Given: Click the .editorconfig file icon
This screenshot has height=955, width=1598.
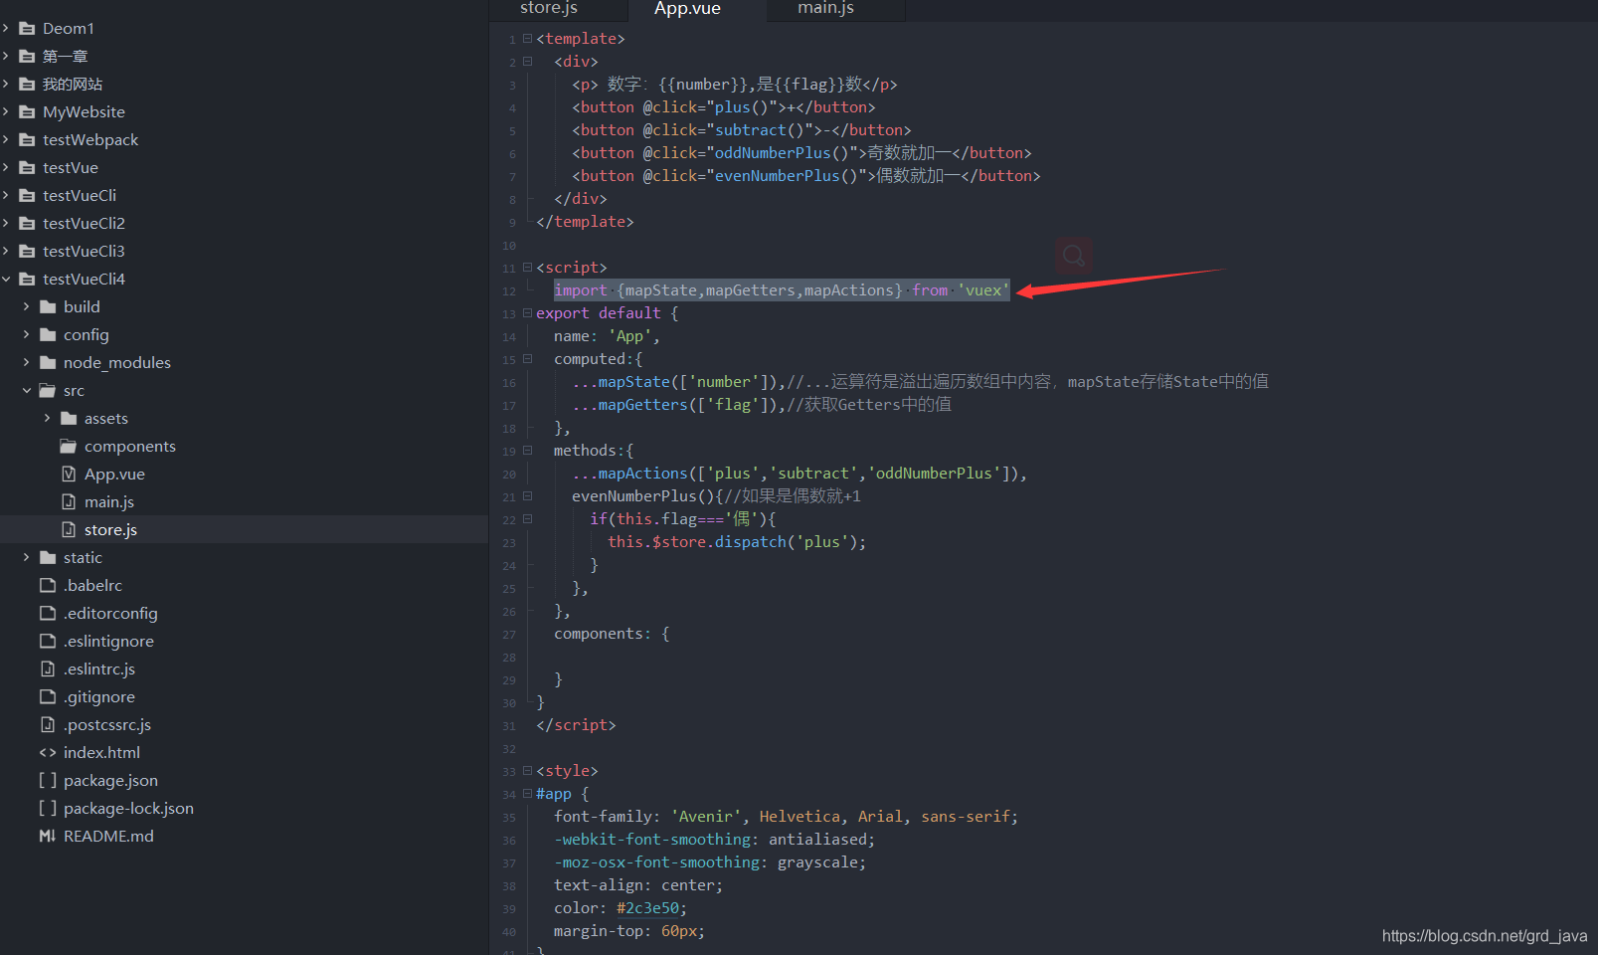Looking at the screenshot, I should click(x=48, y=614).
